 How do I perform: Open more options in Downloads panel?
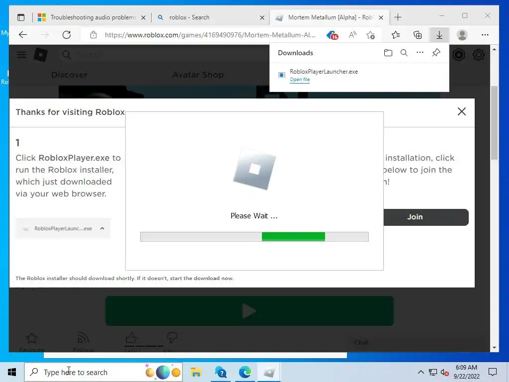(420, 52)
